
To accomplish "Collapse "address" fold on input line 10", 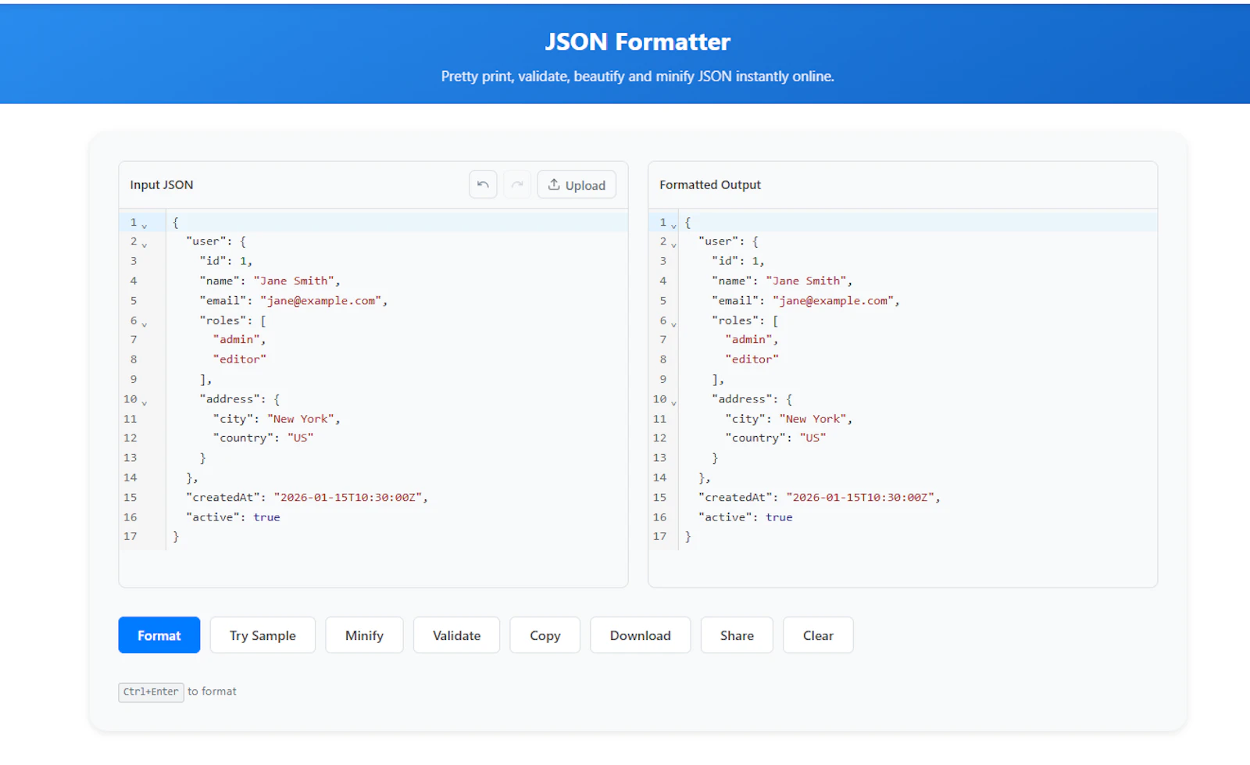I will pos(145,402).
